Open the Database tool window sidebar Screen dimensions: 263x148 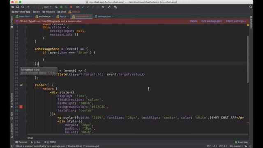point(251,22)
